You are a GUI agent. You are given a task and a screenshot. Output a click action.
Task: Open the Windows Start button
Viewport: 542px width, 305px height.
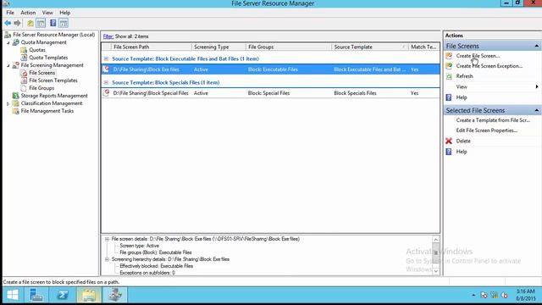click(13, 295)
